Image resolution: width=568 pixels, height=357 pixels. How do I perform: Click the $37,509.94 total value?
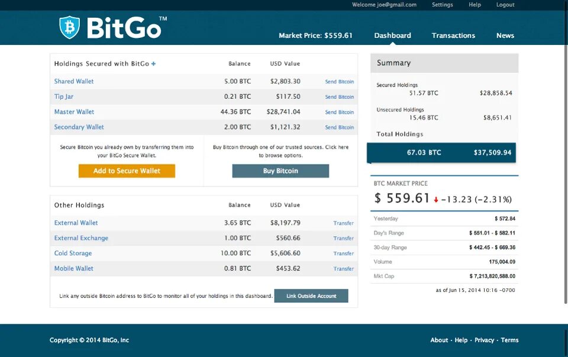[x=493, y=153]
